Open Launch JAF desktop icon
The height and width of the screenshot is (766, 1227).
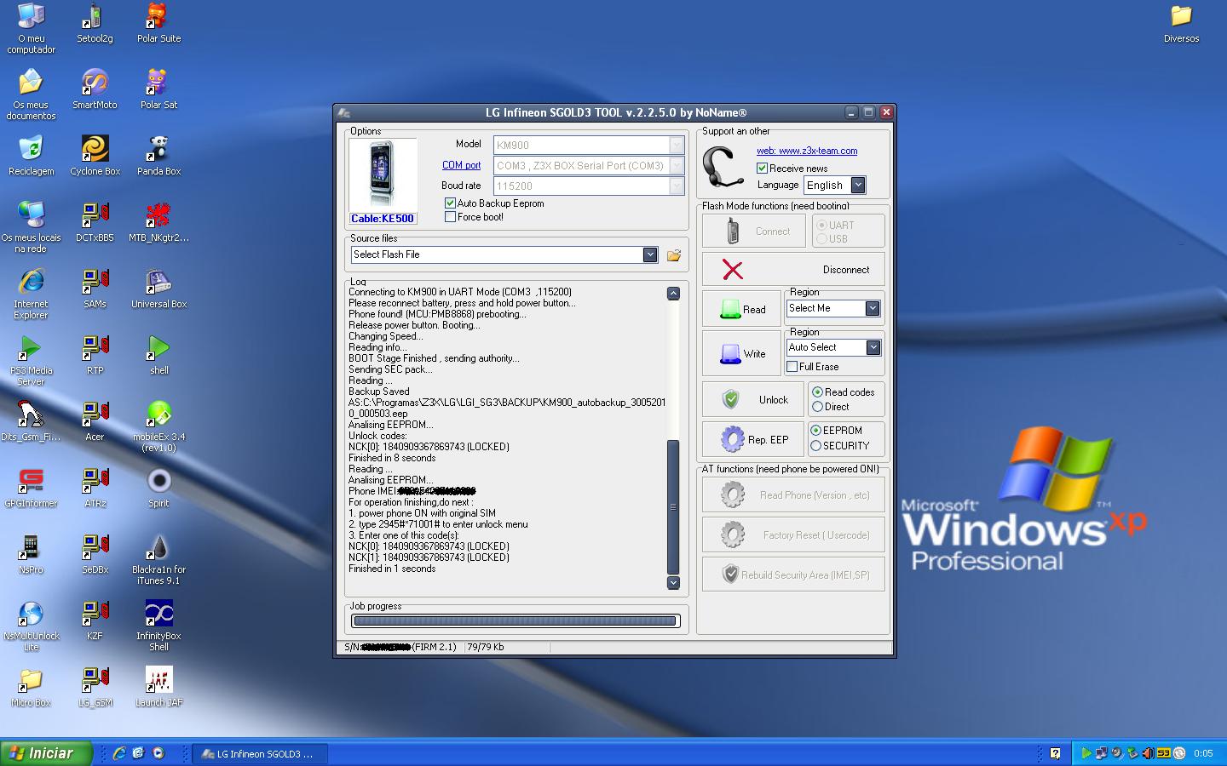click(158, 686)
